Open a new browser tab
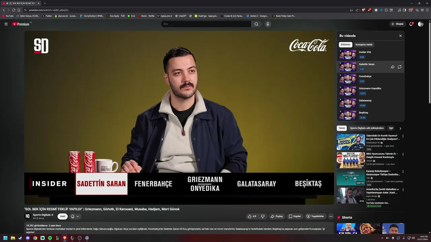This screenshot has height=242, width=431. coord(44,3)
